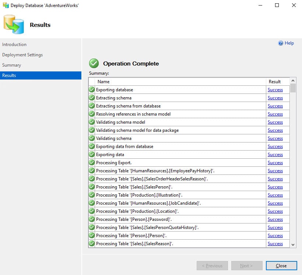Image resolution: width=302 pixels, height=275 pixels.
Task: Open Success link for Production Illustration table
Action: [275, 195]
